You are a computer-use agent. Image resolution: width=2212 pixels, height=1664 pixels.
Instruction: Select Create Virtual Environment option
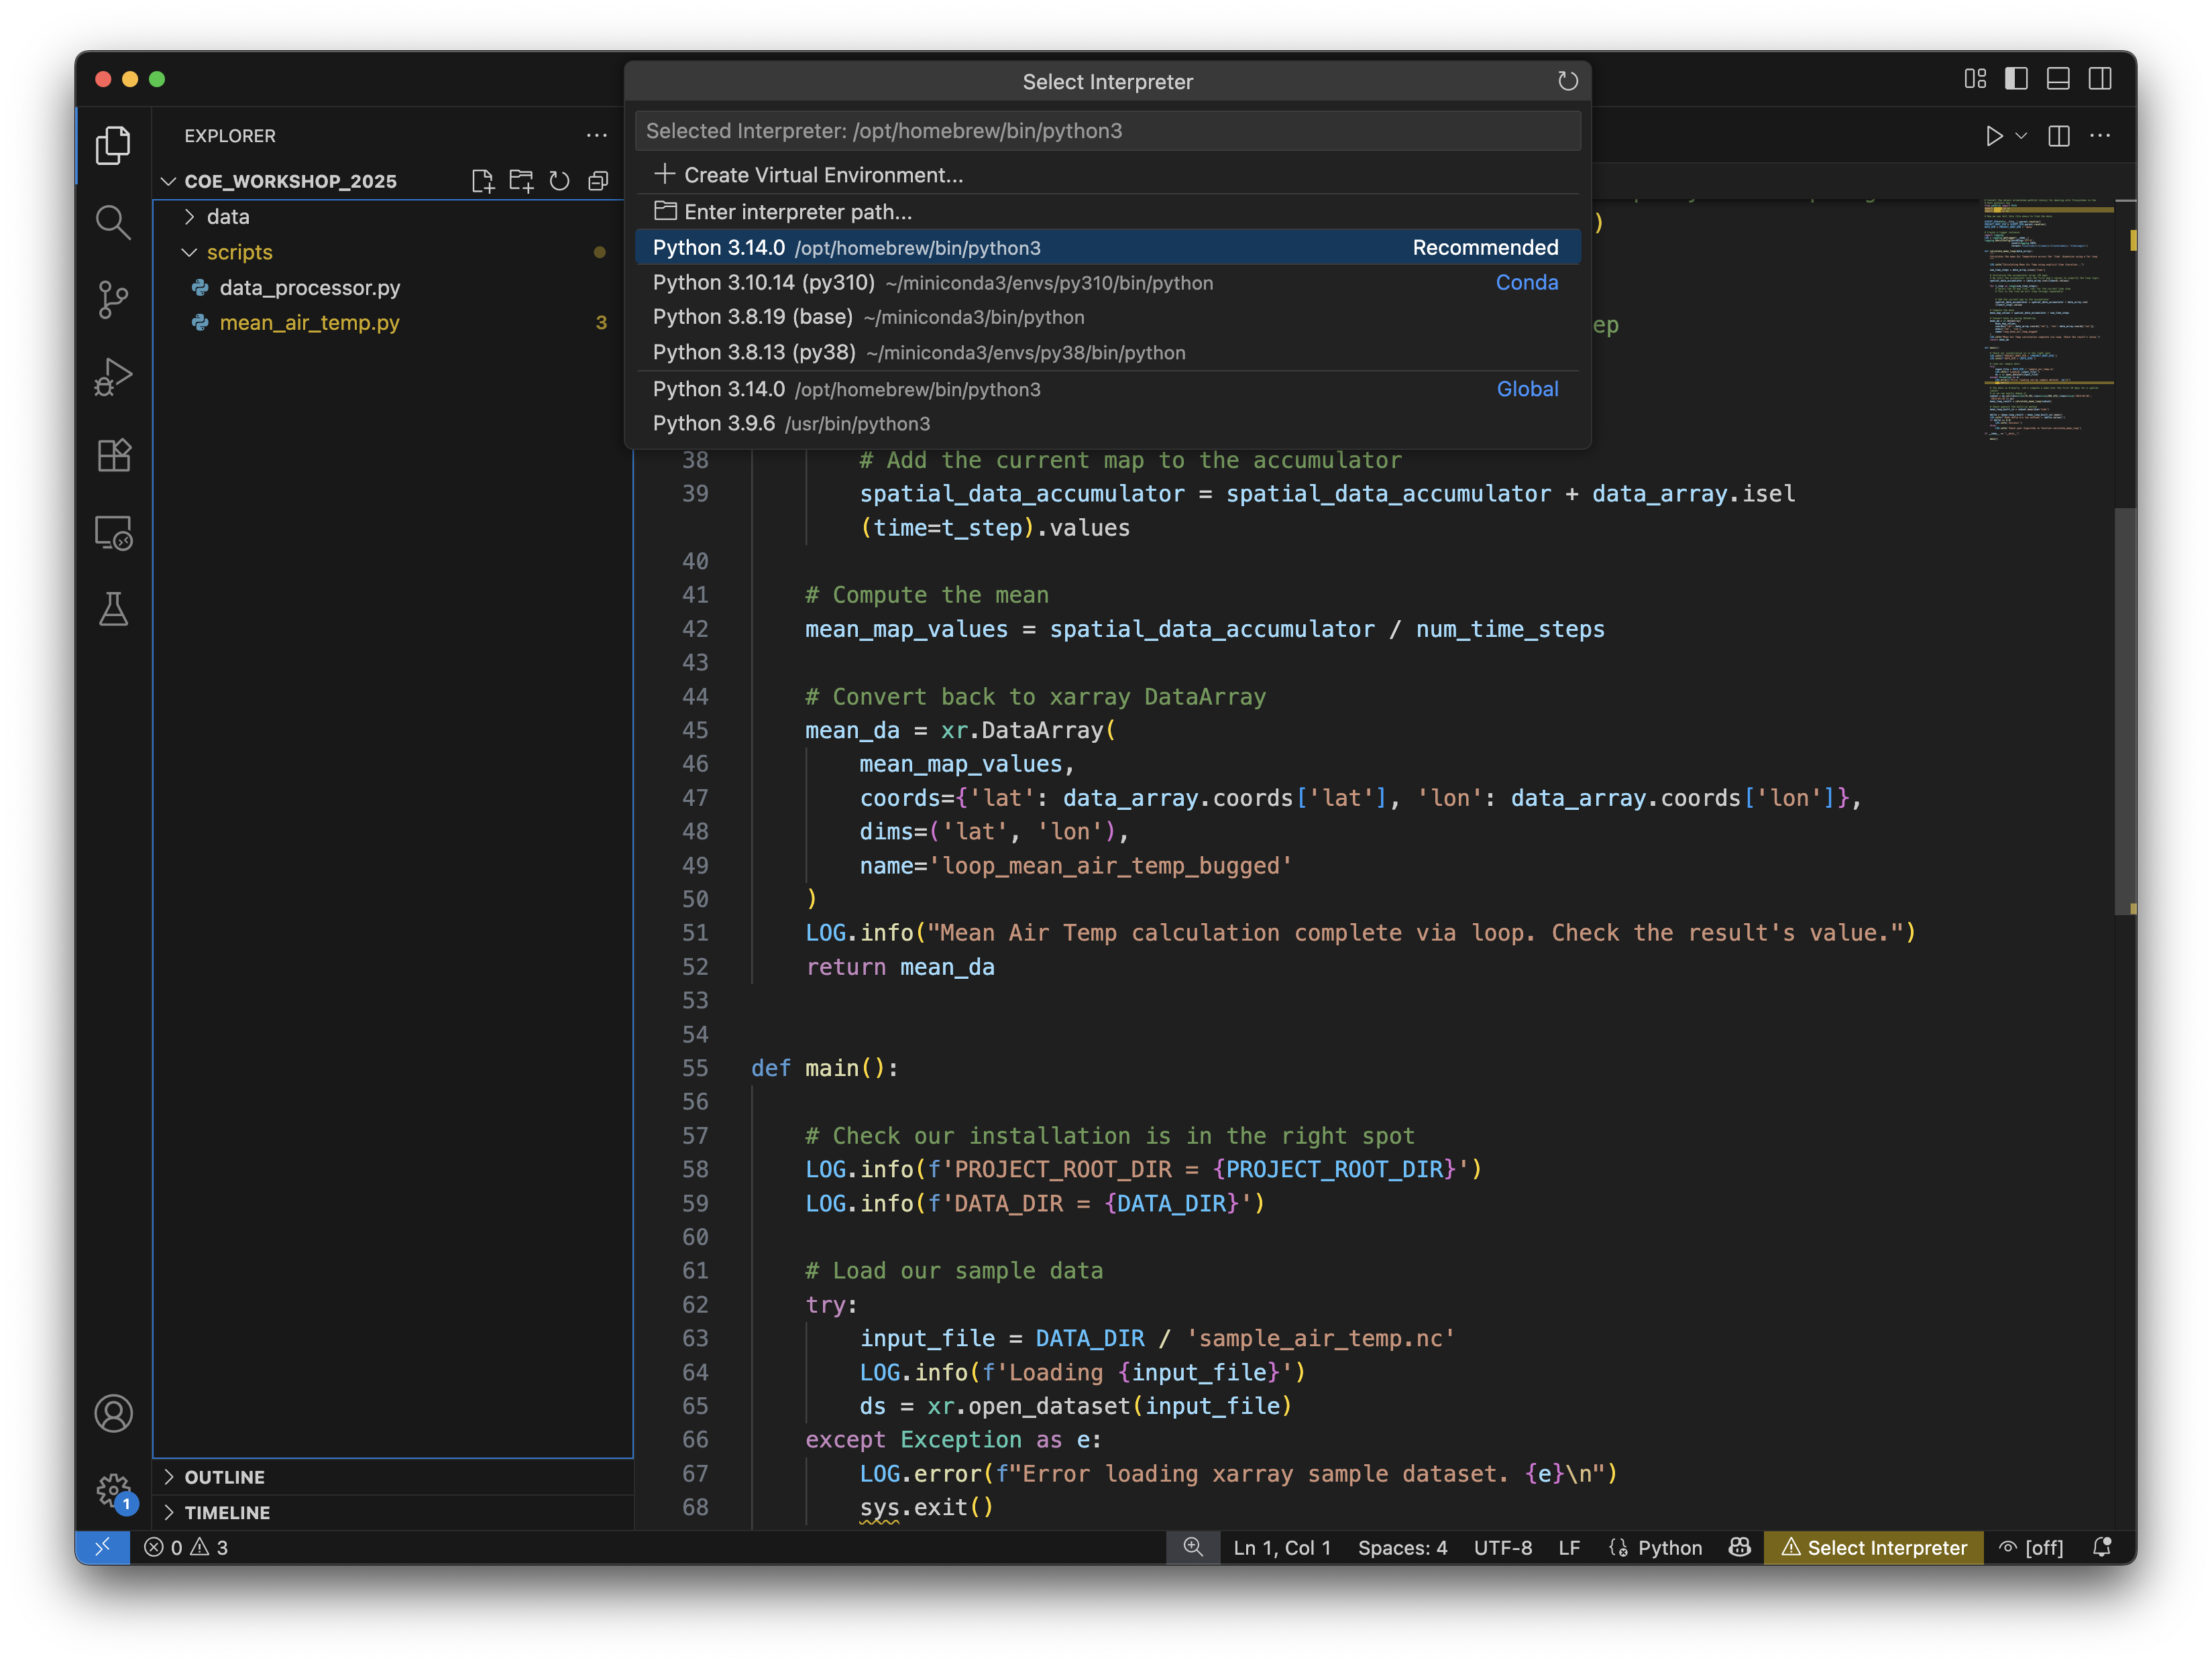tap(822, 175)
